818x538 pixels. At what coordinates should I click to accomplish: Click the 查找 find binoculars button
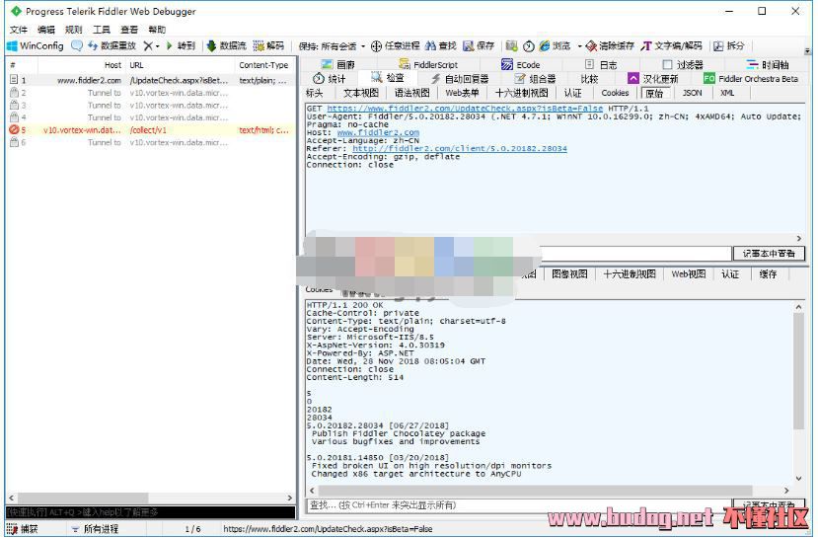(x=441, y=46)
